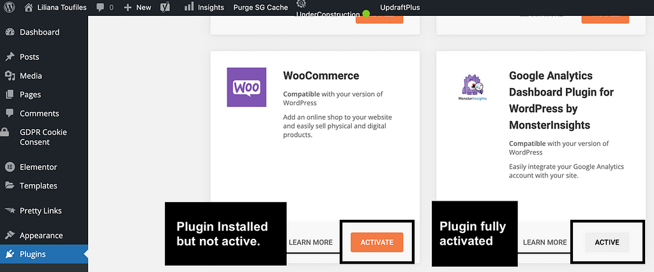Click the WooCommerce online shop description text

[x=337, y=126]
